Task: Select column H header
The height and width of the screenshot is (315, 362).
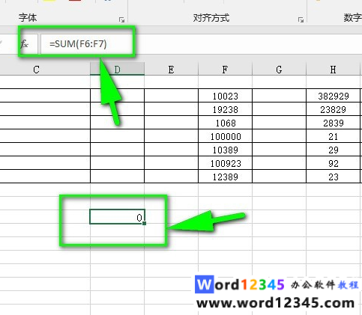Action: (334, 70)
